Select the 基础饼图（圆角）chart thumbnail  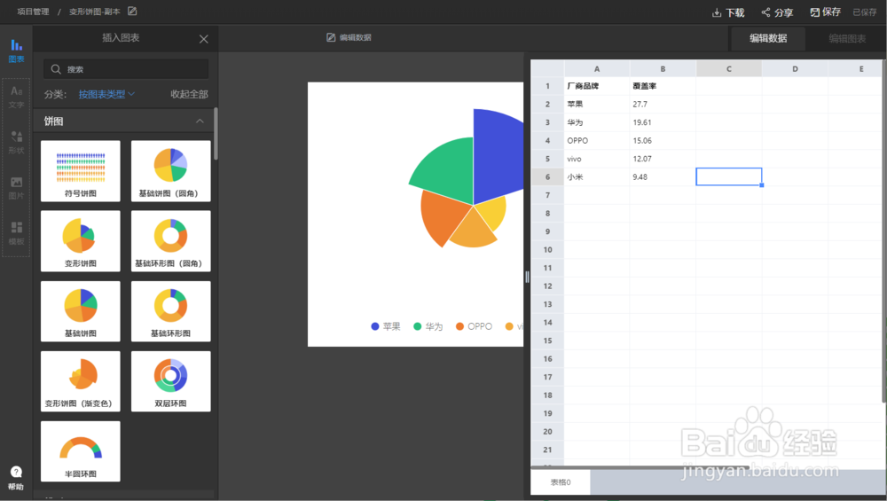coord(171,171)
